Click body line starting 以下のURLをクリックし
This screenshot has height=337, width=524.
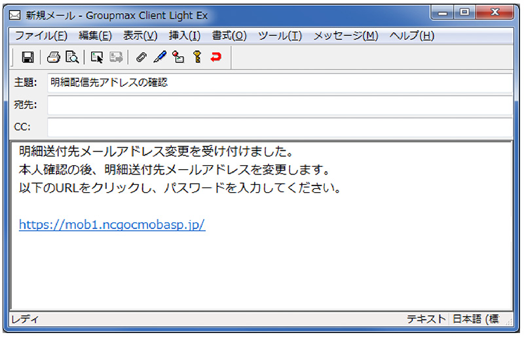pos(179,188)
